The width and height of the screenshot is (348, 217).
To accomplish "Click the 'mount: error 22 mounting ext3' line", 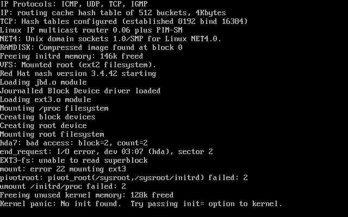I will point(63,169).
